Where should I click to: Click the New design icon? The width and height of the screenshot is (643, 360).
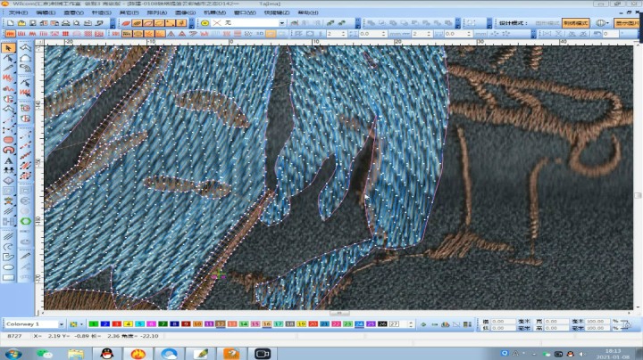10,23
